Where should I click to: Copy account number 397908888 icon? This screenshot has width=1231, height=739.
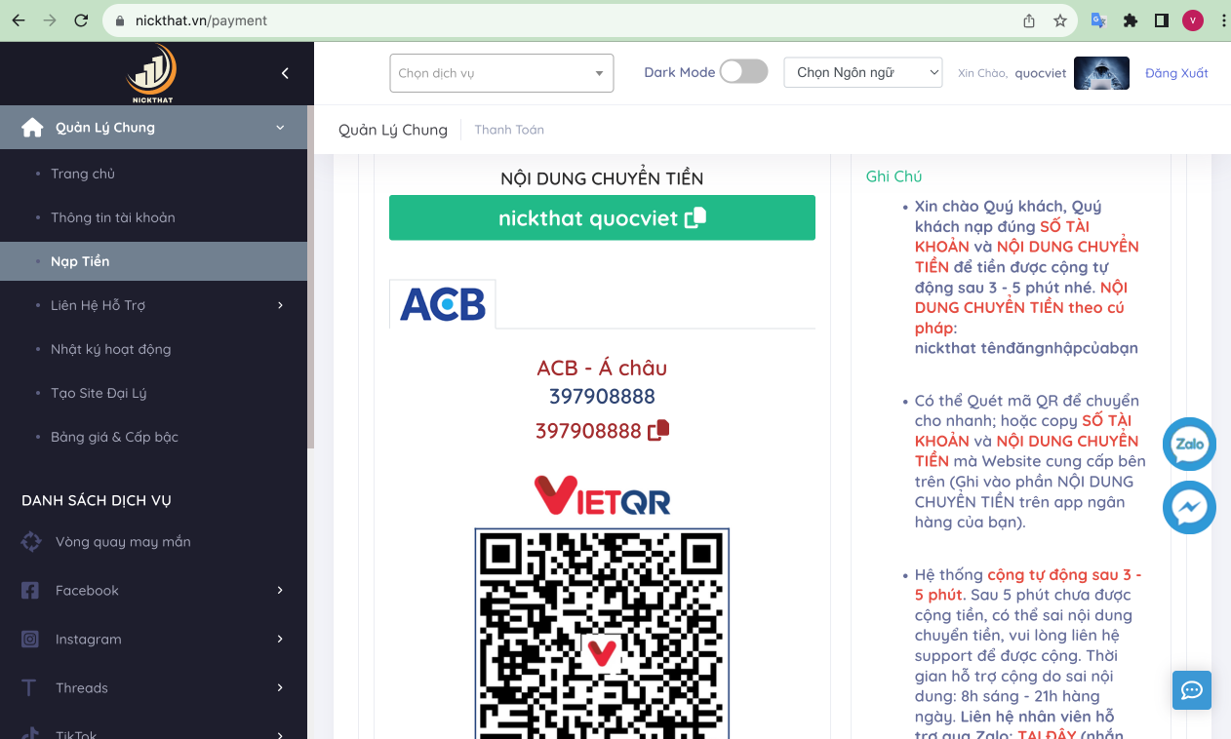(658, 430)
